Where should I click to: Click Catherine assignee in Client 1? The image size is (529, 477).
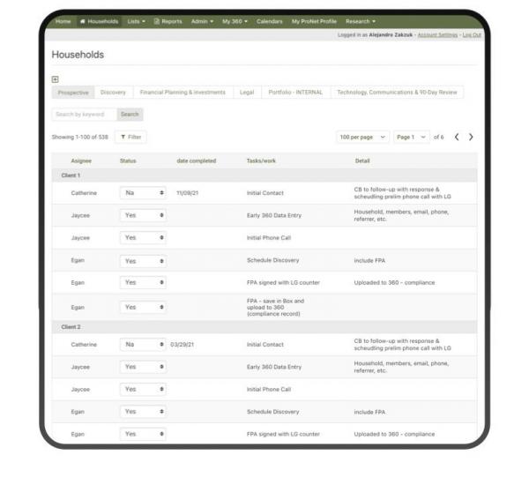[x=84, y=193]
